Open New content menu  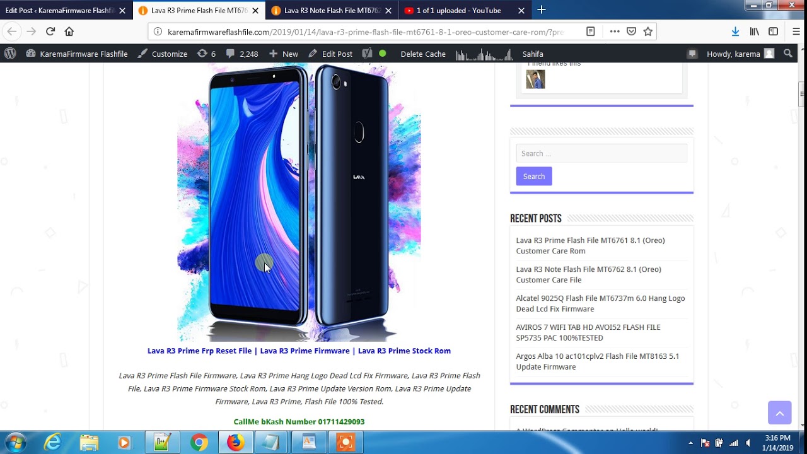click(x=283, y=54)
